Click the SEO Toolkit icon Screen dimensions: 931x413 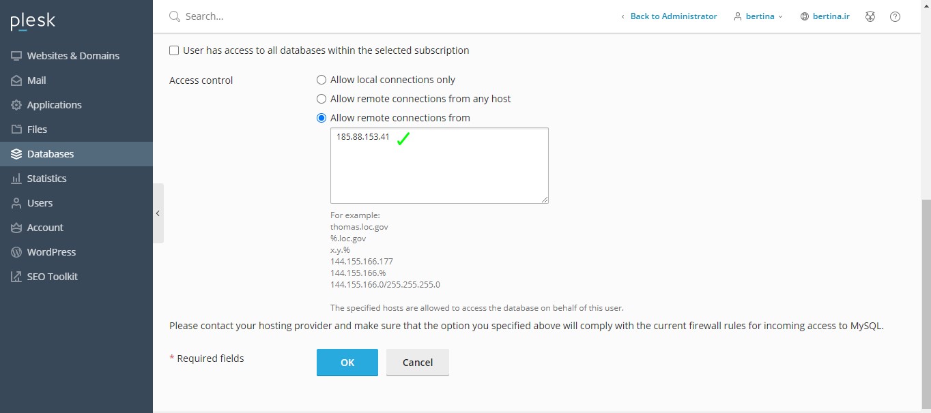coord(16,277)
